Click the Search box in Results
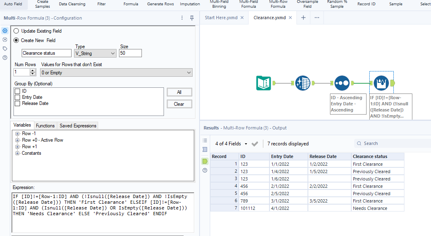This screenshot has width=431, height=236. coord(393,143)
